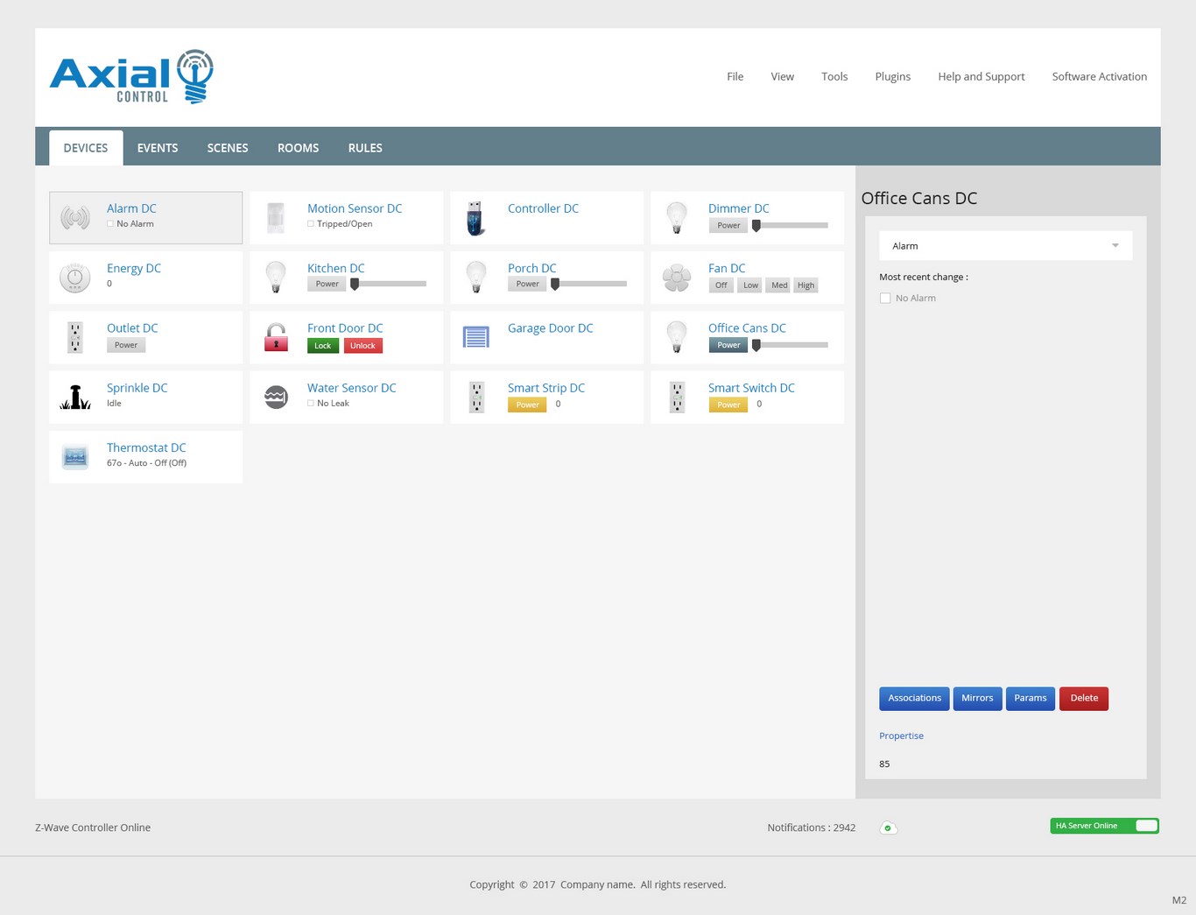Toggle the HA Server Online switch
Image resolution: width=1196 pixels, height=915 pixels.
1145,826
